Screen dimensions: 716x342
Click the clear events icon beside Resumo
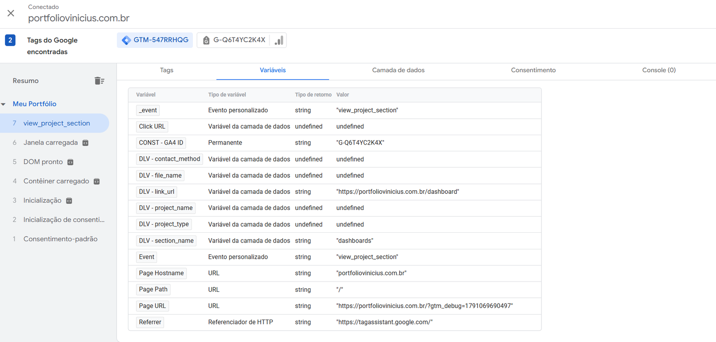(x=99, y=81)
